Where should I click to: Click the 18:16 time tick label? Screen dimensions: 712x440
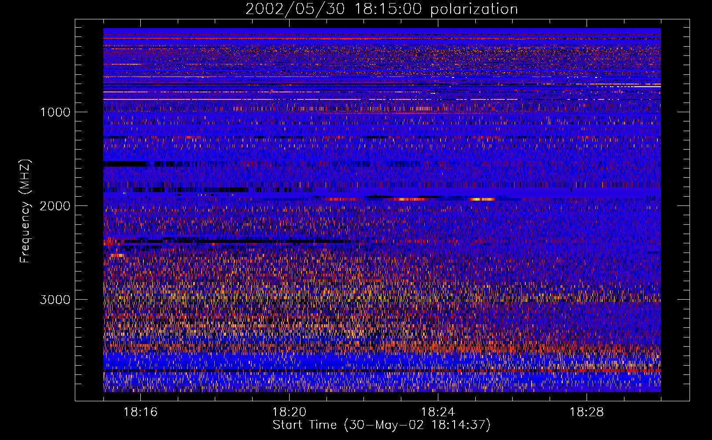140,412
